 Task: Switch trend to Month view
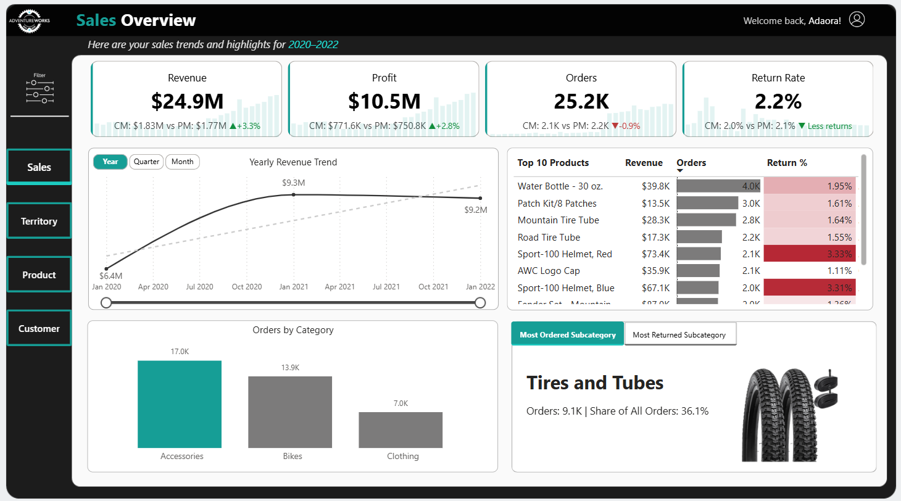[x=183, y=162]
